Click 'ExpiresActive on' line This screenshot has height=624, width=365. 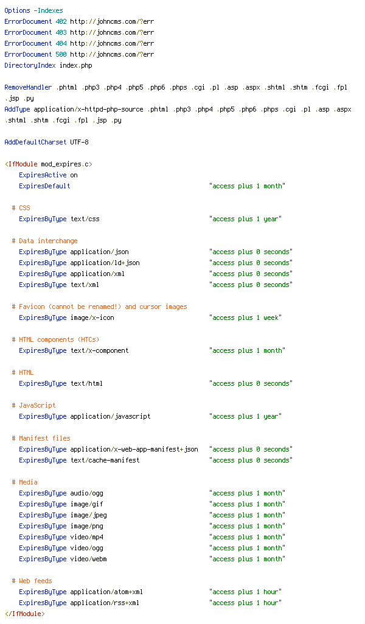pyautogui.click(x=49, y=175)
